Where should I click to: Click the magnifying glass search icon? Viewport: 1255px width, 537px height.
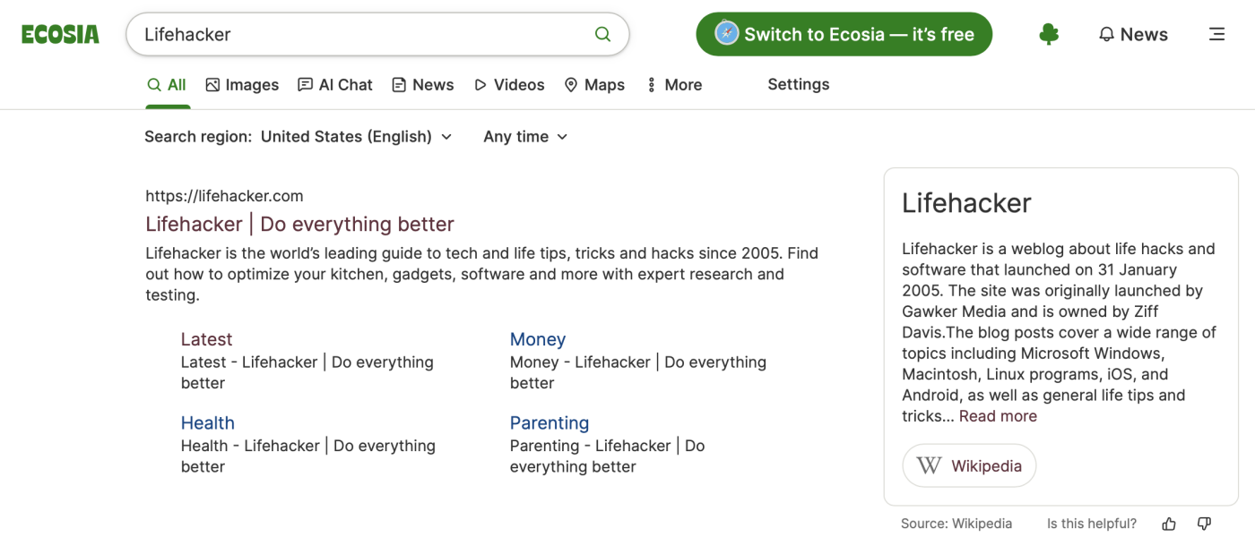point(602,35)
